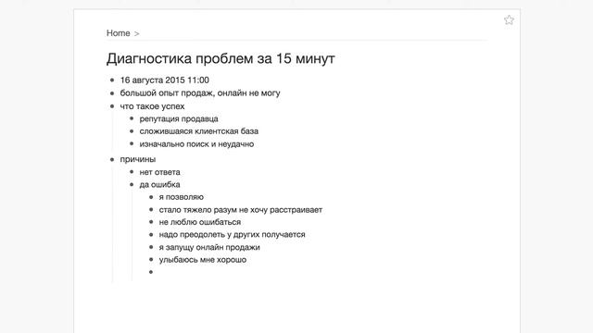Image resolution: width=593 pixels, height=333 pixels.
Task: Click the text 'улыбаюсь мне хорошо'
Action: [x=202, y=260]
